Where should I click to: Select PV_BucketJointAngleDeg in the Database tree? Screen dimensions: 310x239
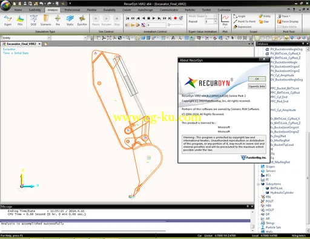pyautogui.click(x=286, y=49)
